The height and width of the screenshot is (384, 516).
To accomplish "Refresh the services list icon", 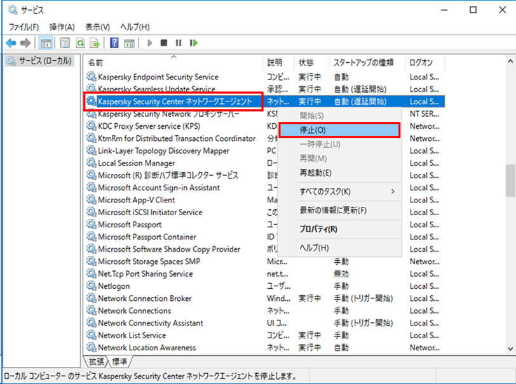I will coord(81,43).
